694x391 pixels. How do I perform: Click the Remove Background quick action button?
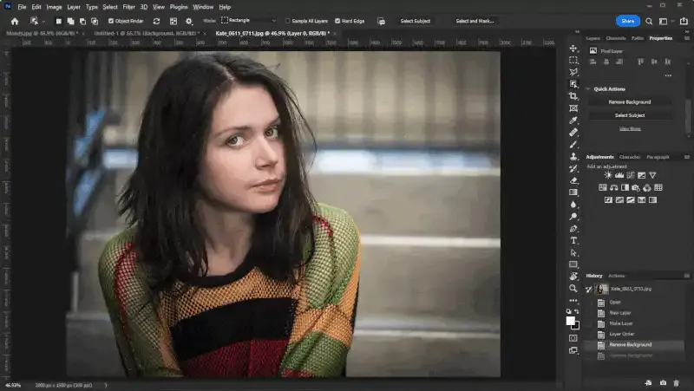point(630,102)
